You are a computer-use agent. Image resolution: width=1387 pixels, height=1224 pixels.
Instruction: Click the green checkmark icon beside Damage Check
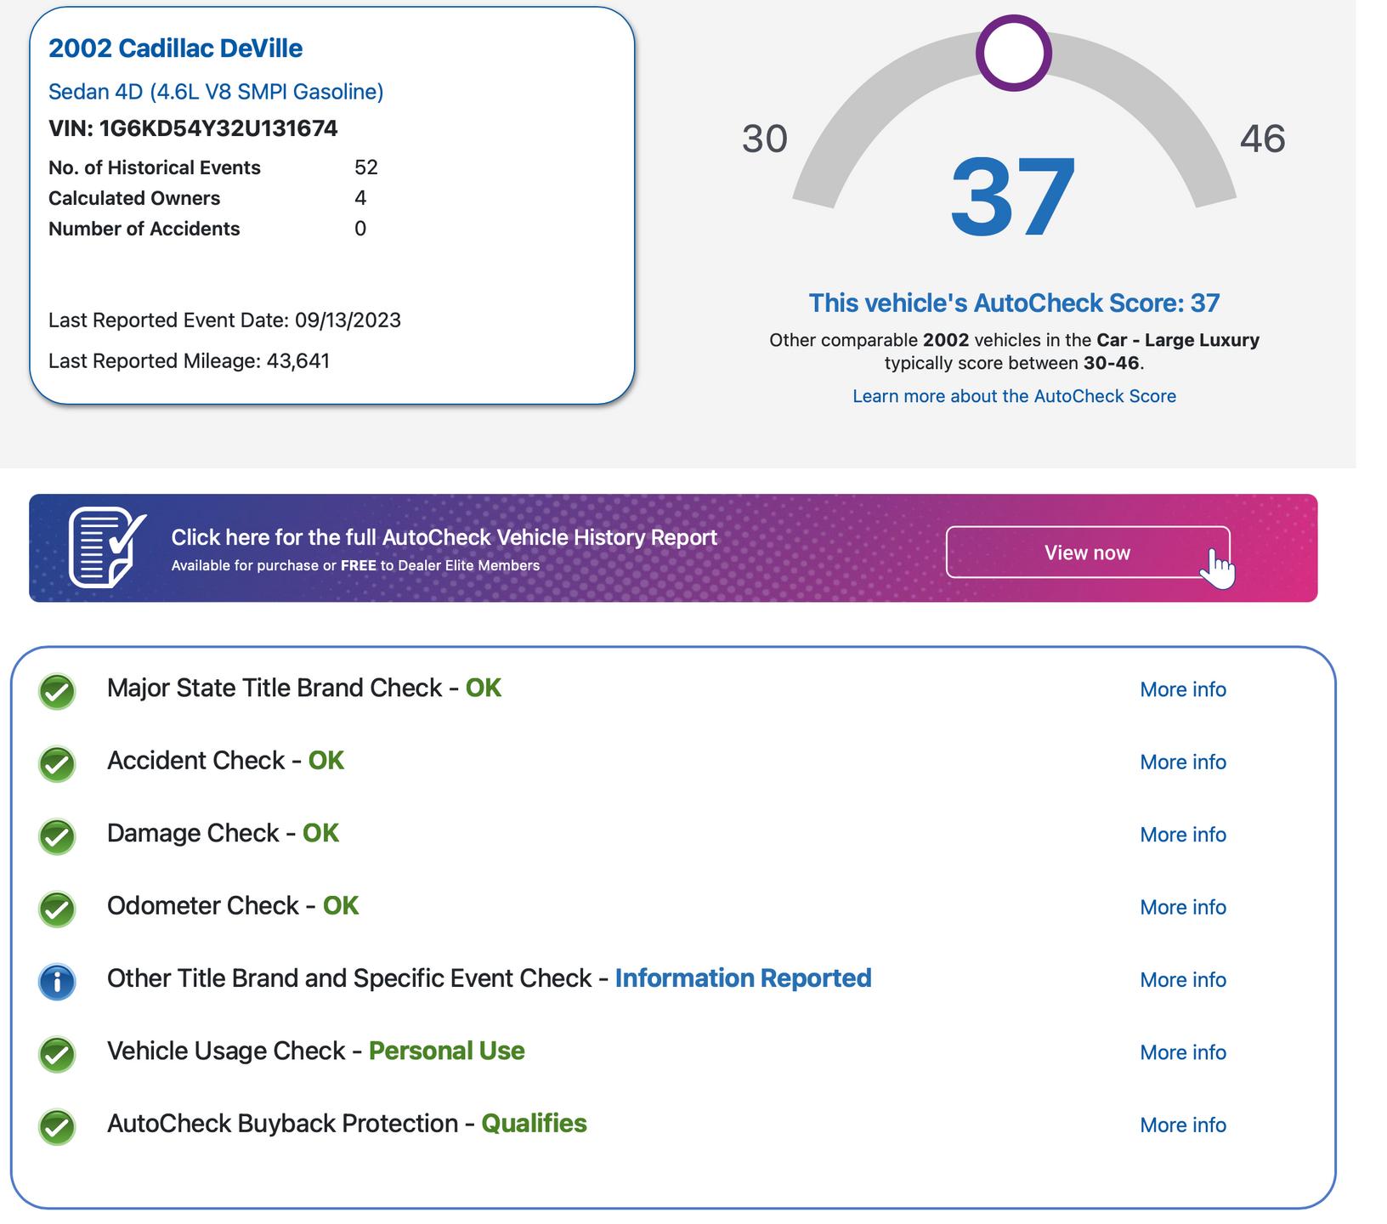pos(57,836)
